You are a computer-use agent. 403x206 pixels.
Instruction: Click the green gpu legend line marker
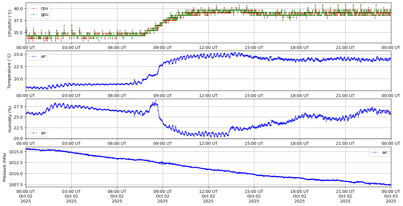point(34,14)
